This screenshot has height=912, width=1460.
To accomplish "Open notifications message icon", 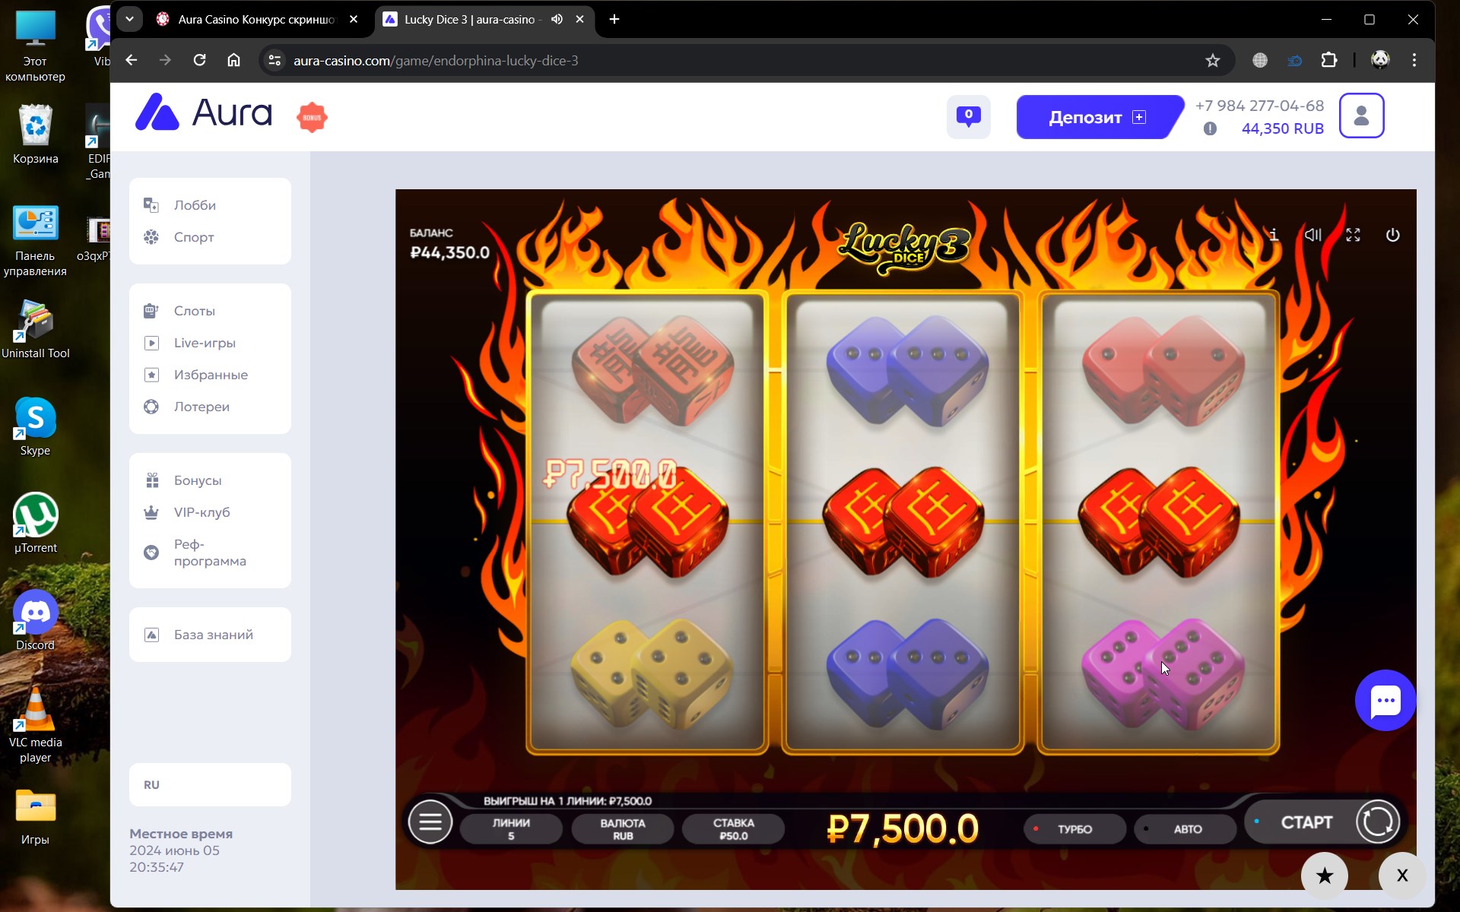I will tap(968, 116).
